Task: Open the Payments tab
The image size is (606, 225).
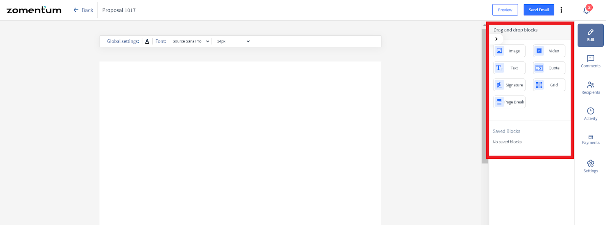Action: coord(590,140)
